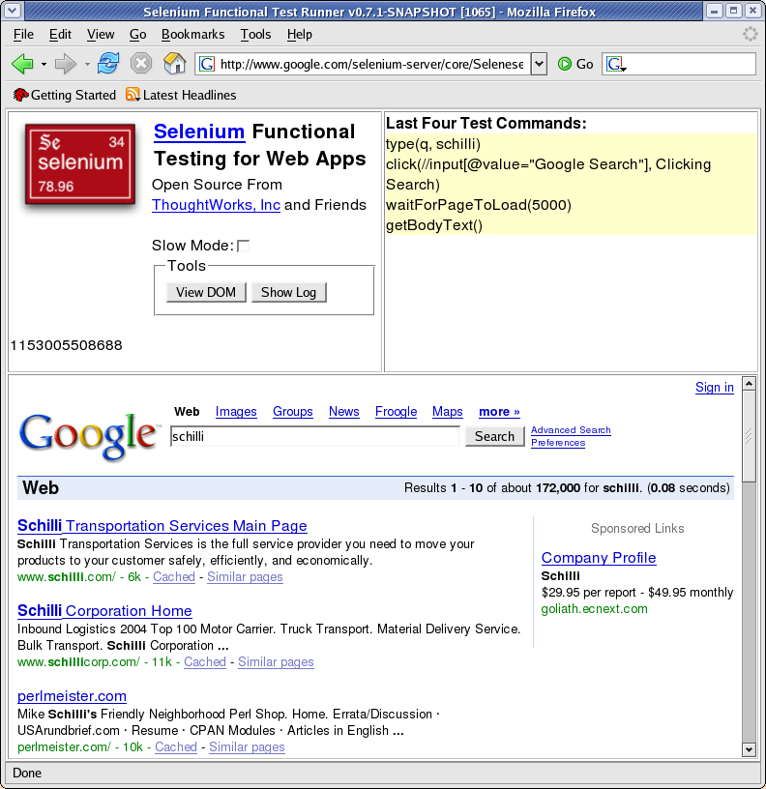Click the results frame scrollbar up arrow
Screen dimensions: 766x789
pyautogui.click(x=749, y=384)
